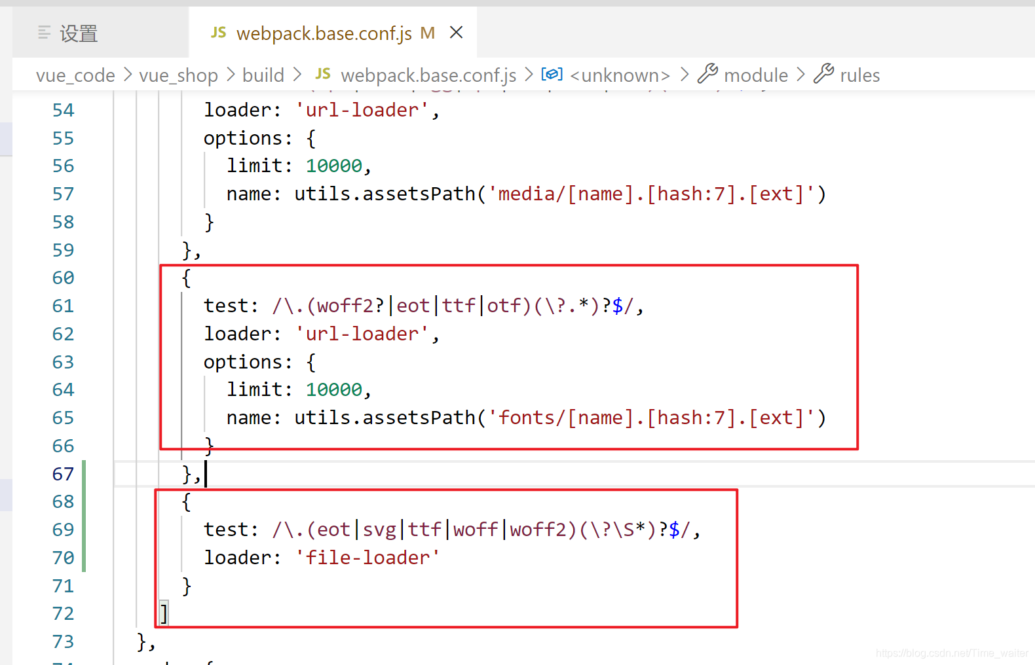Click the modified M badge on tab
1035x665 pixels.
tap(428, 33)
